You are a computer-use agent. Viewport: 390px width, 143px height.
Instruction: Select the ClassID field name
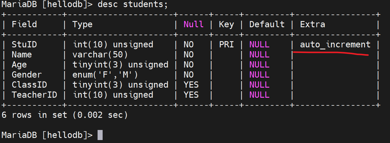point(29,85)
